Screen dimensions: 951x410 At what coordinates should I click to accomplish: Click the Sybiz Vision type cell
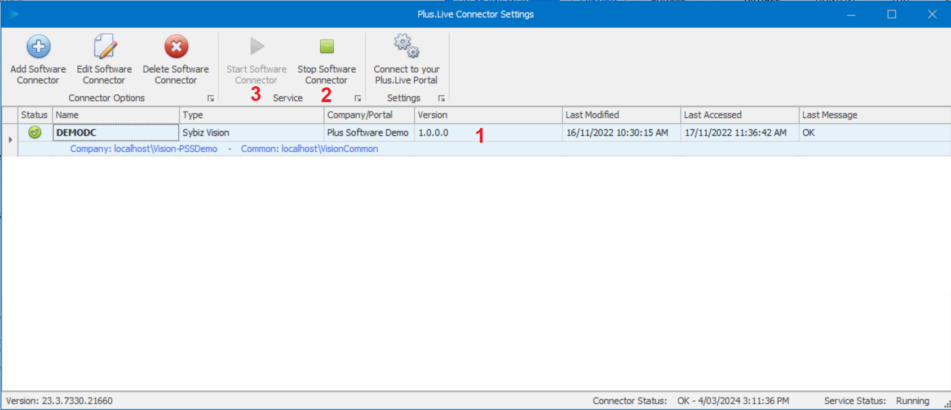tap(251, 133)
